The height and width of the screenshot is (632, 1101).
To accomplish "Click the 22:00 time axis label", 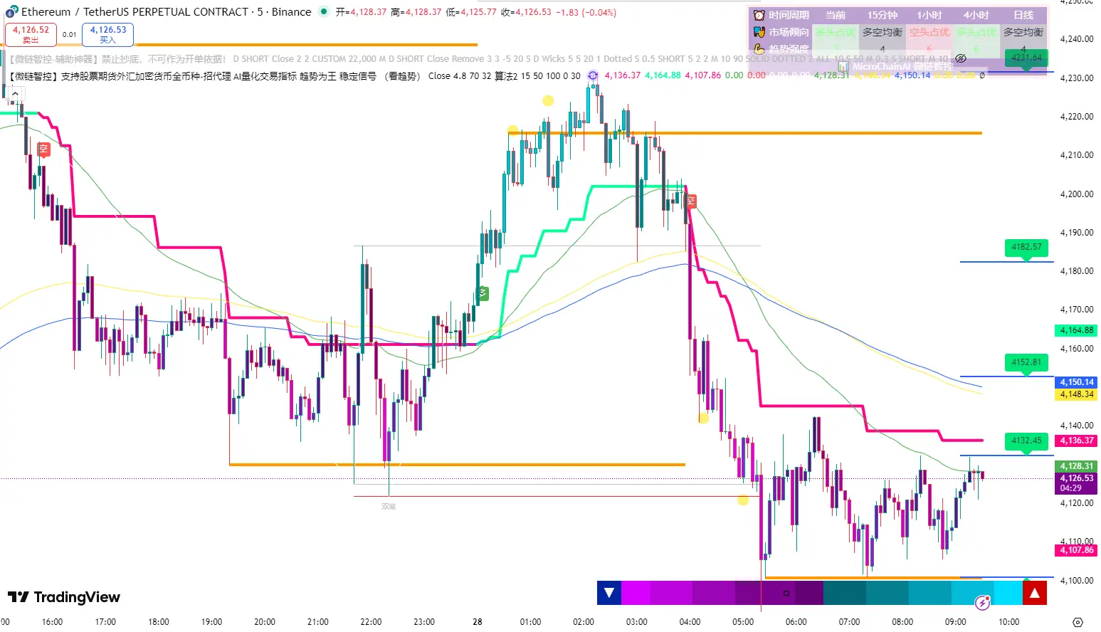I will (x=371, y=621).
